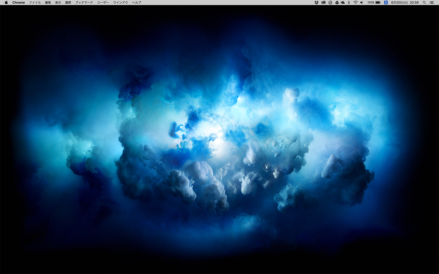Open the 履歴 menu
This screenshot has width=439, height=274.
(68, 2)
